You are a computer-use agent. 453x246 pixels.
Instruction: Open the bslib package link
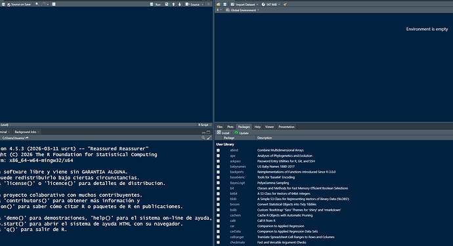point(233,210)
